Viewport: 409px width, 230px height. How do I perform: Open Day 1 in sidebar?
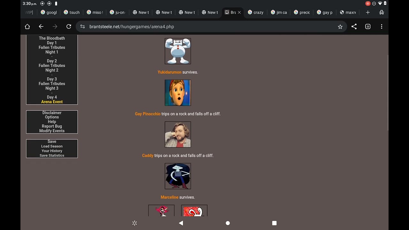pyautogui.click(x=52, y=43)
